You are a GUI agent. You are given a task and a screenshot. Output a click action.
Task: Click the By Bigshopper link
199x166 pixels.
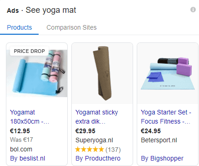pyautogui.click(x=162, y=158)
